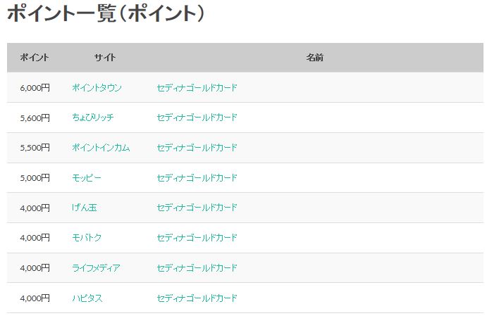Select the 6,000円 point value

tap(35, 88)
